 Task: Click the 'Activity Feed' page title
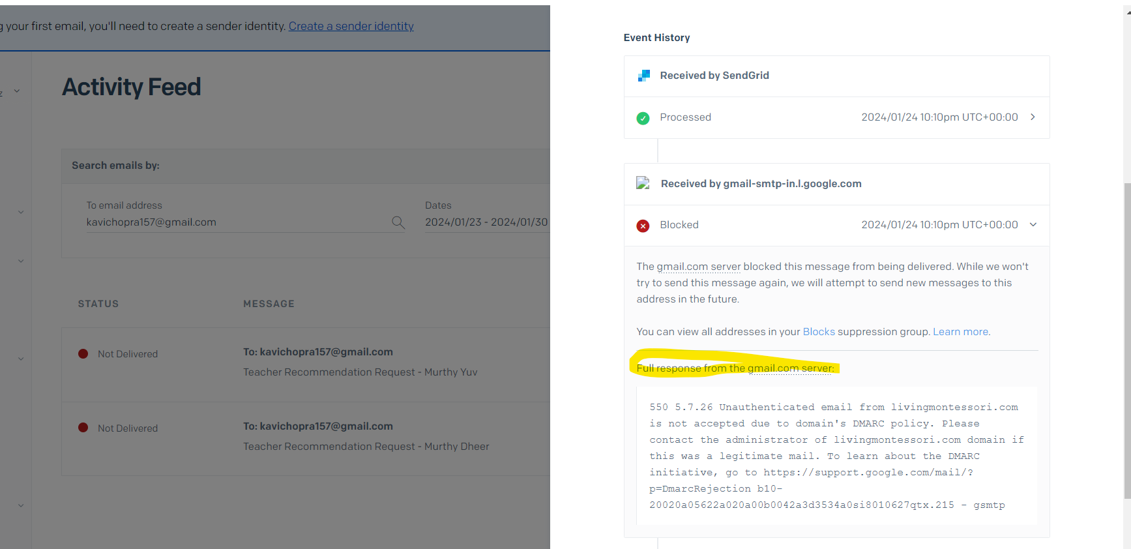(x=132, y=87)
